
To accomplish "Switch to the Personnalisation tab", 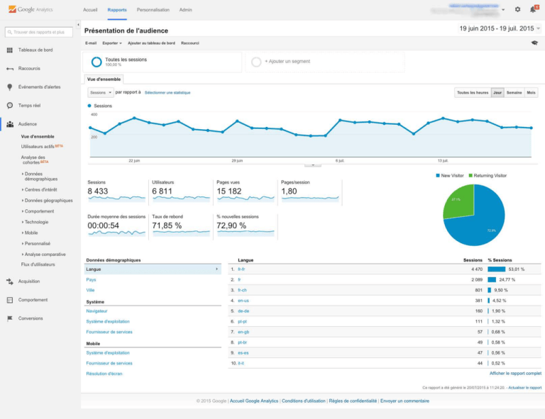I will click(x=153, y=10).
